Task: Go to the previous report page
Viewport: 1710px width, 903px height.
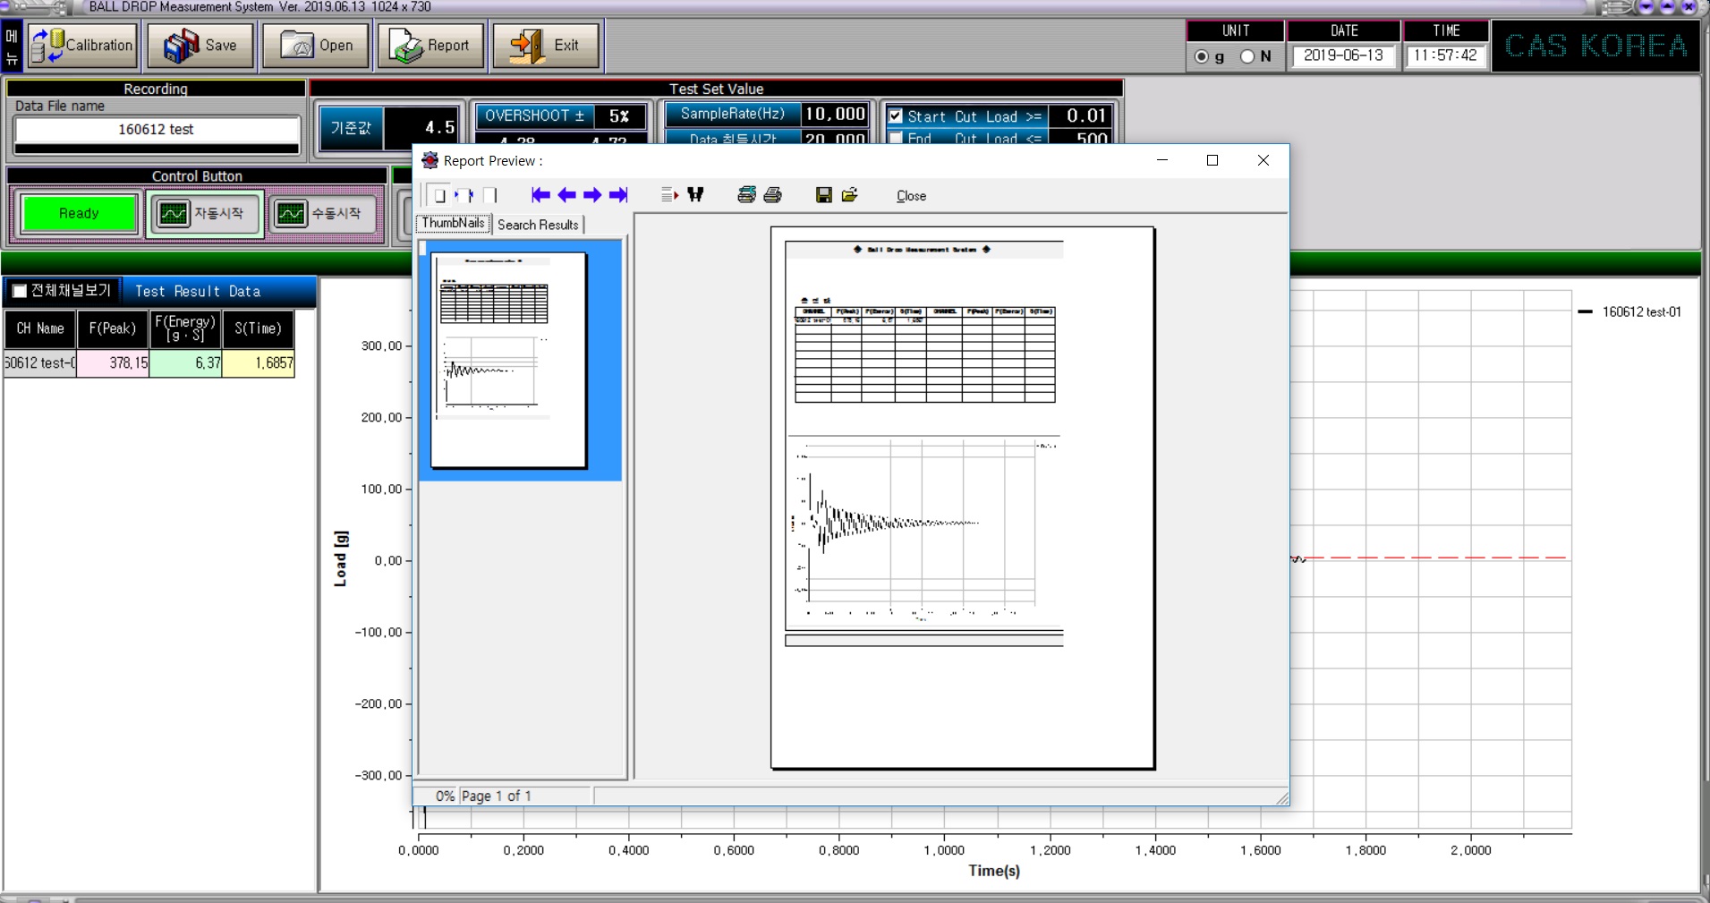Action: click(x=566, y=195)
